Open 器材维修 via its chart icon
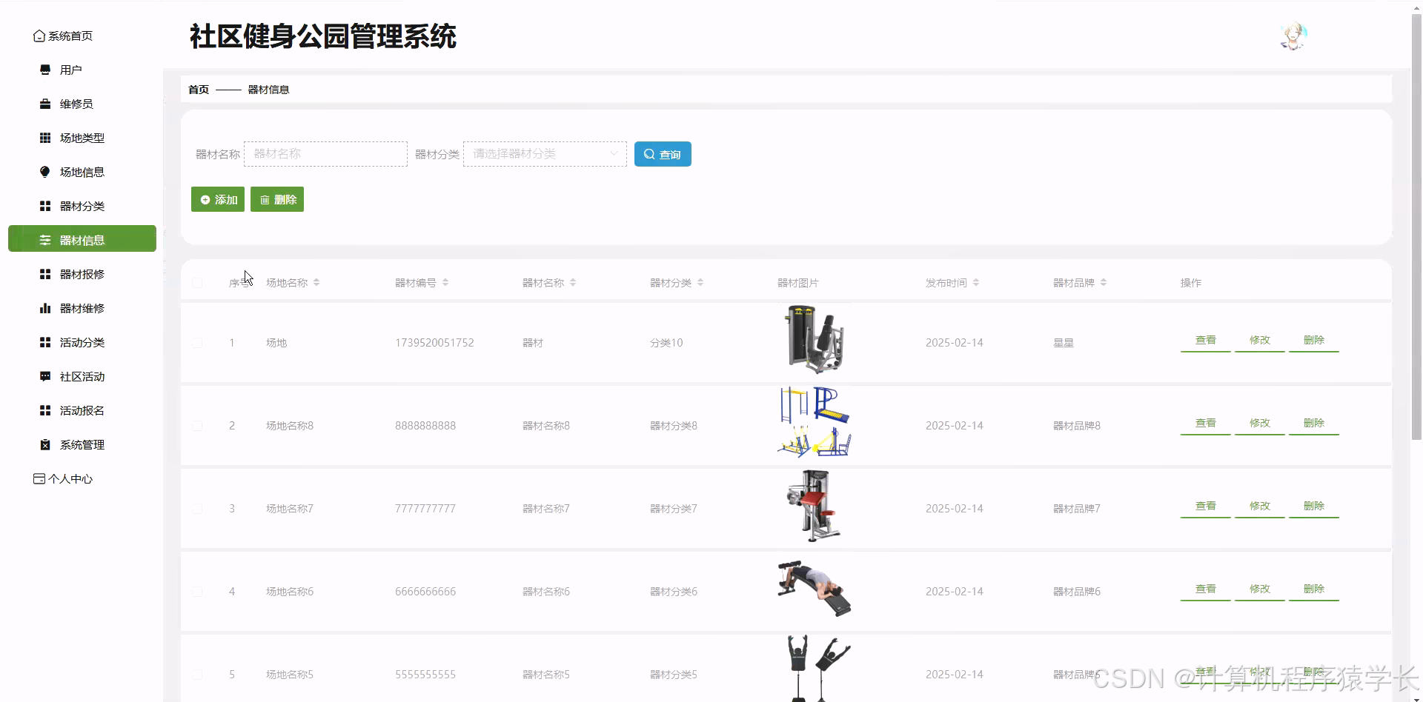 pyautogui.click(x=44, y=308)
